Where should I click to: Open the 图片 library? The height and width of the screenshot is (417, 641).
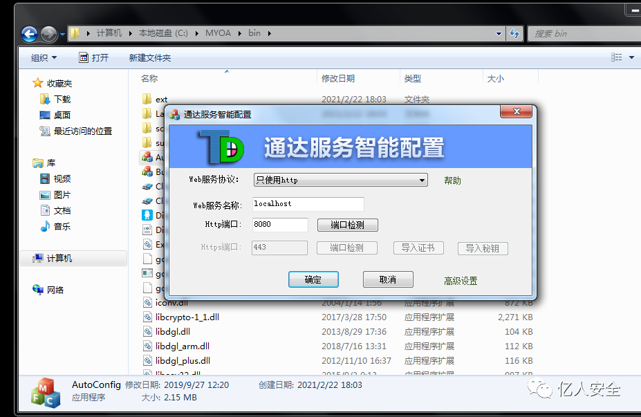[x=55, y=195]
